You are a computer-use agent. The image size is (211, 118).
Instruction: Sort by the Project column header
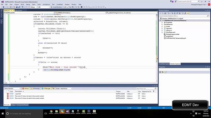pos(118,91)
